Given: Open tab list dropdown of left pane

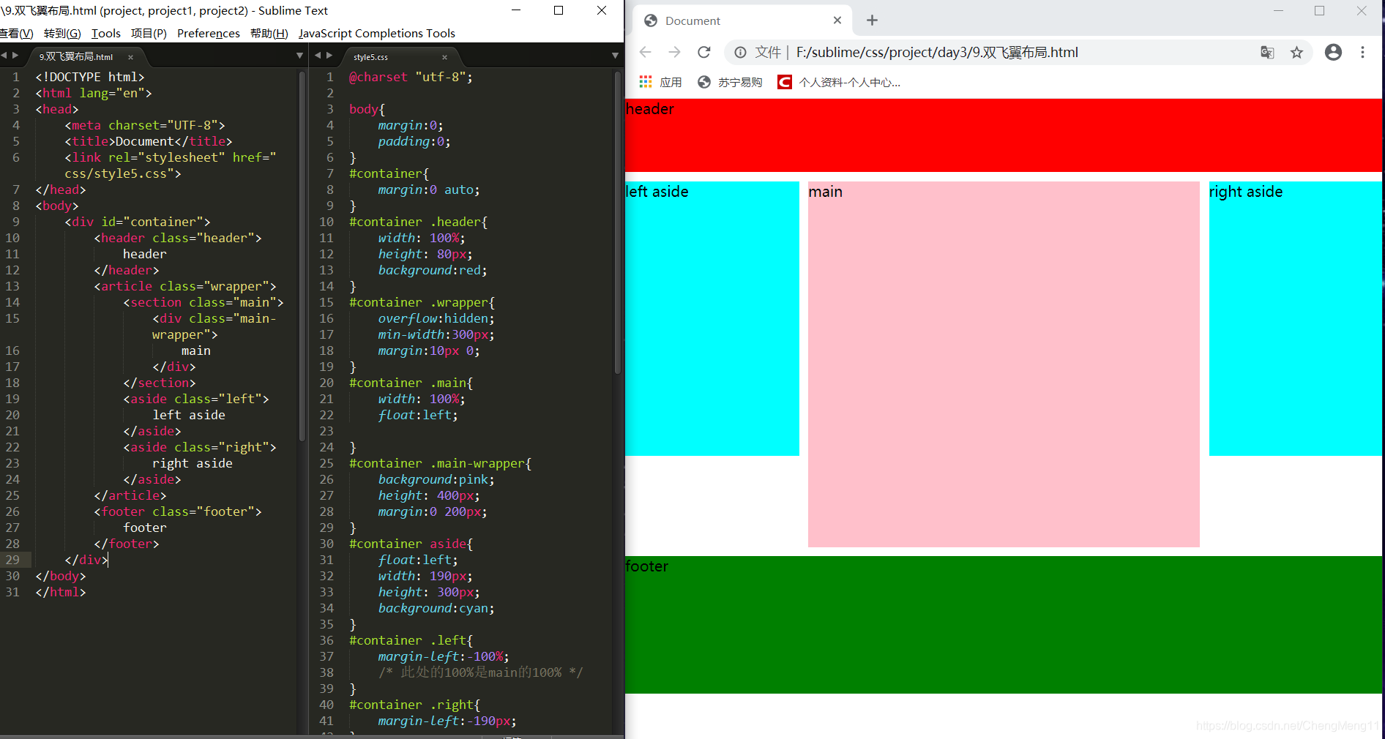Looking at the screenshot, I should (299, 56).
